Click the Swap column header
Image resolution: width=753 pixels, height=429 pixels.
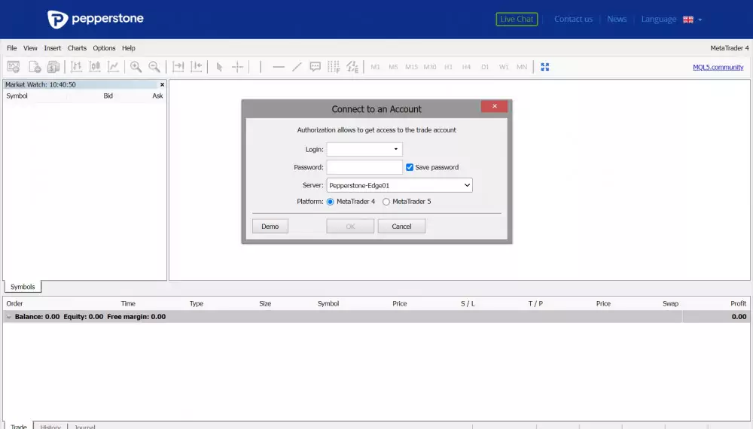pyautogui.click(x=670, y=303)
